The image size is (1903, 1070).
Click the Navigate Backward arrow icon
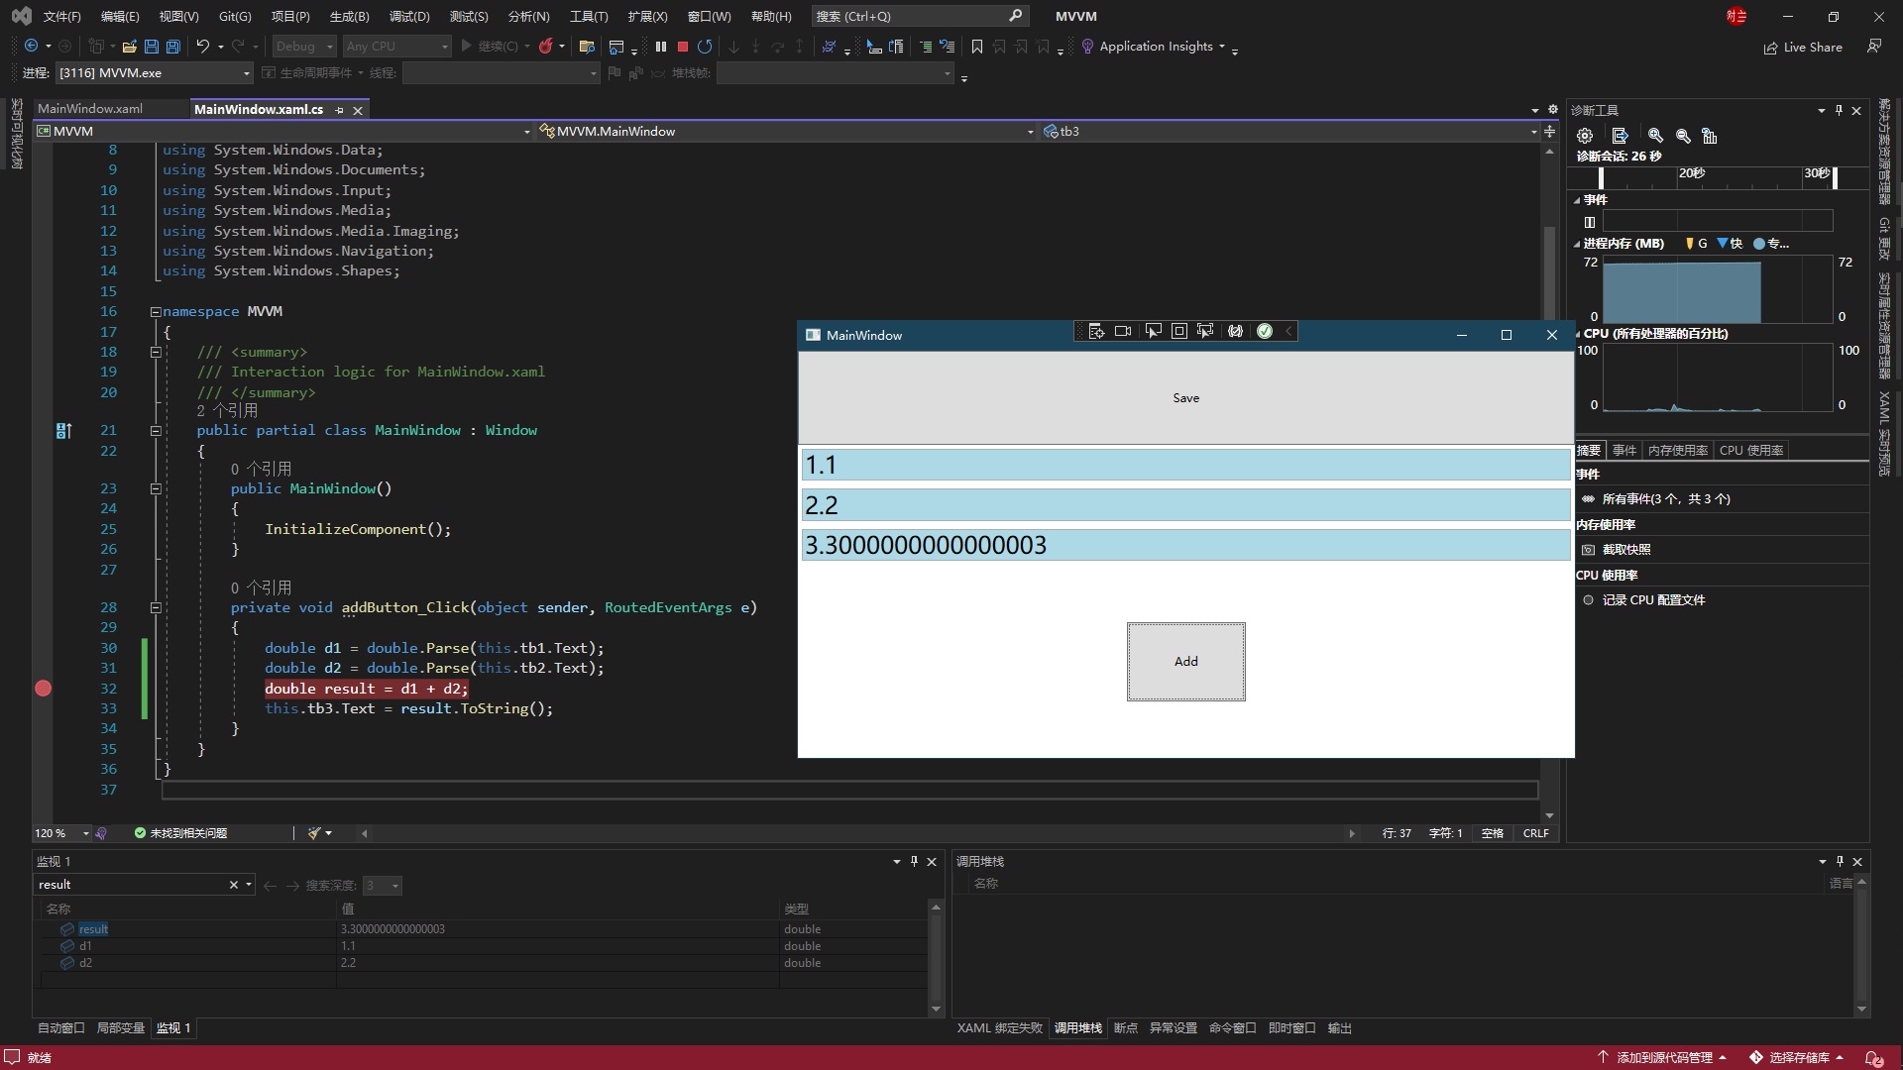(32, 47)
